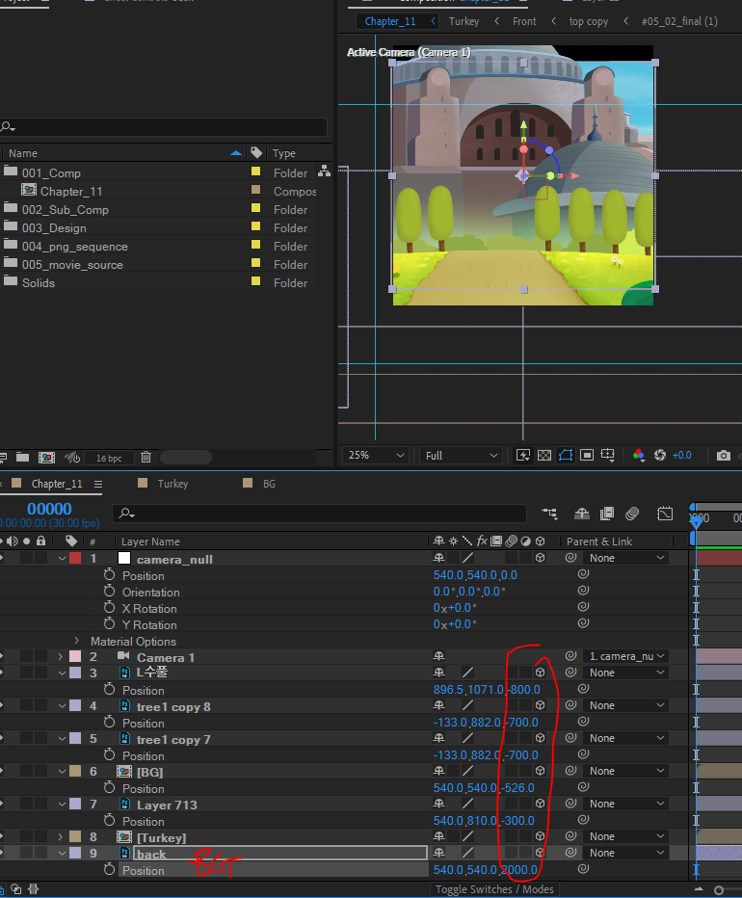Open the 25% magnification dropdown
The height and width of the screenshot is (898, 742).
pyautogui.click(x=376, y=456)
